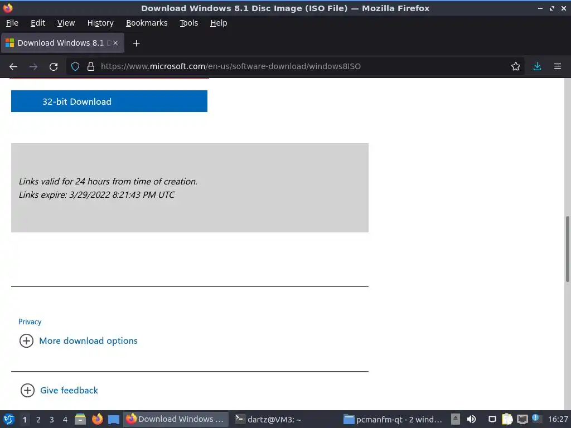Open a new tab with plus button
The image size is (571, 428).
pyautogui.click(x=136, y=43)
